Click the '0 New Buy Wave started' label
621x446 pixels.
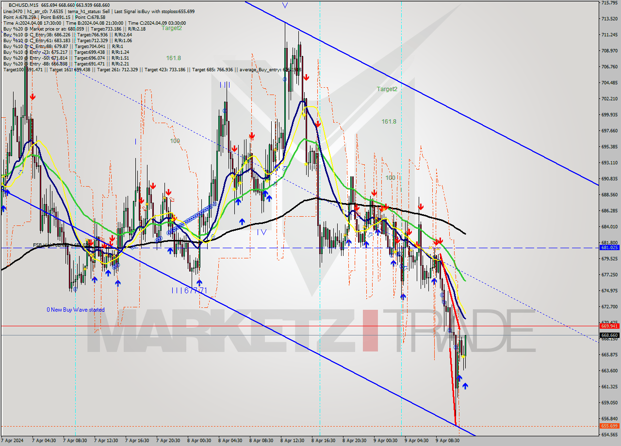75,309
